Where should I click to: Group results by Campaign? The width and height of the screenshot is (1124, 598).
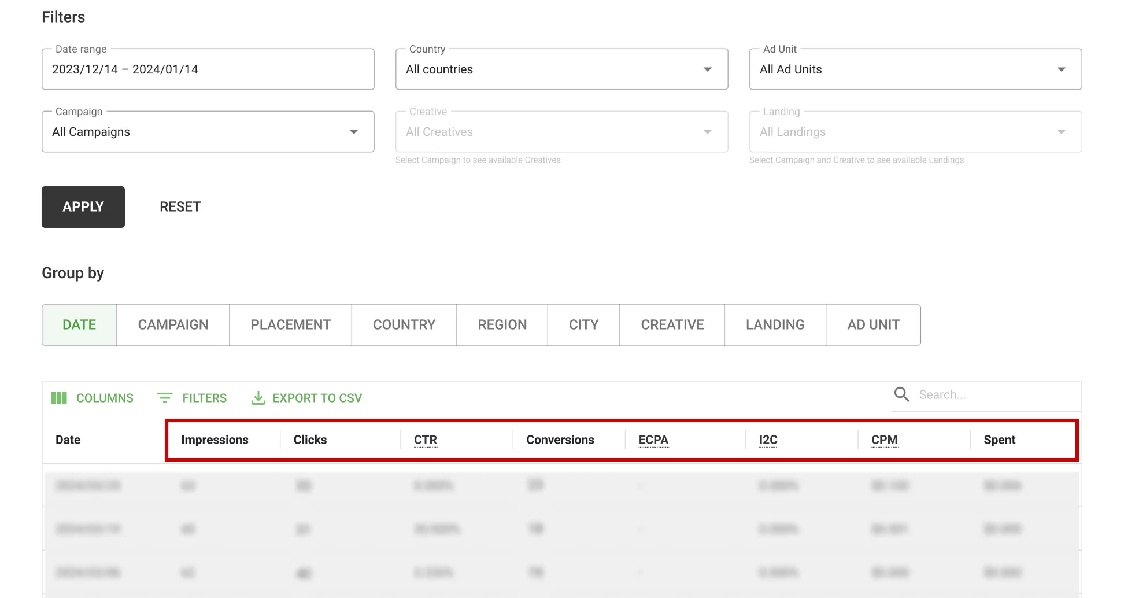tap(173, 325)
